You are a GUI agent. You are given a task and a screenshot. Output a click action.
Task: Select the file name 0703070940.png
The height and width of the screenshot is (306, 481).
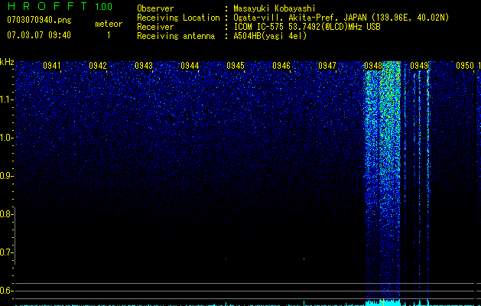coord(39,20)
